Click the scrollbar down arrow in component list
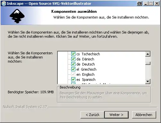Viewport: 161px width, 123px height. pyautogui.click(x=148, y=81)
